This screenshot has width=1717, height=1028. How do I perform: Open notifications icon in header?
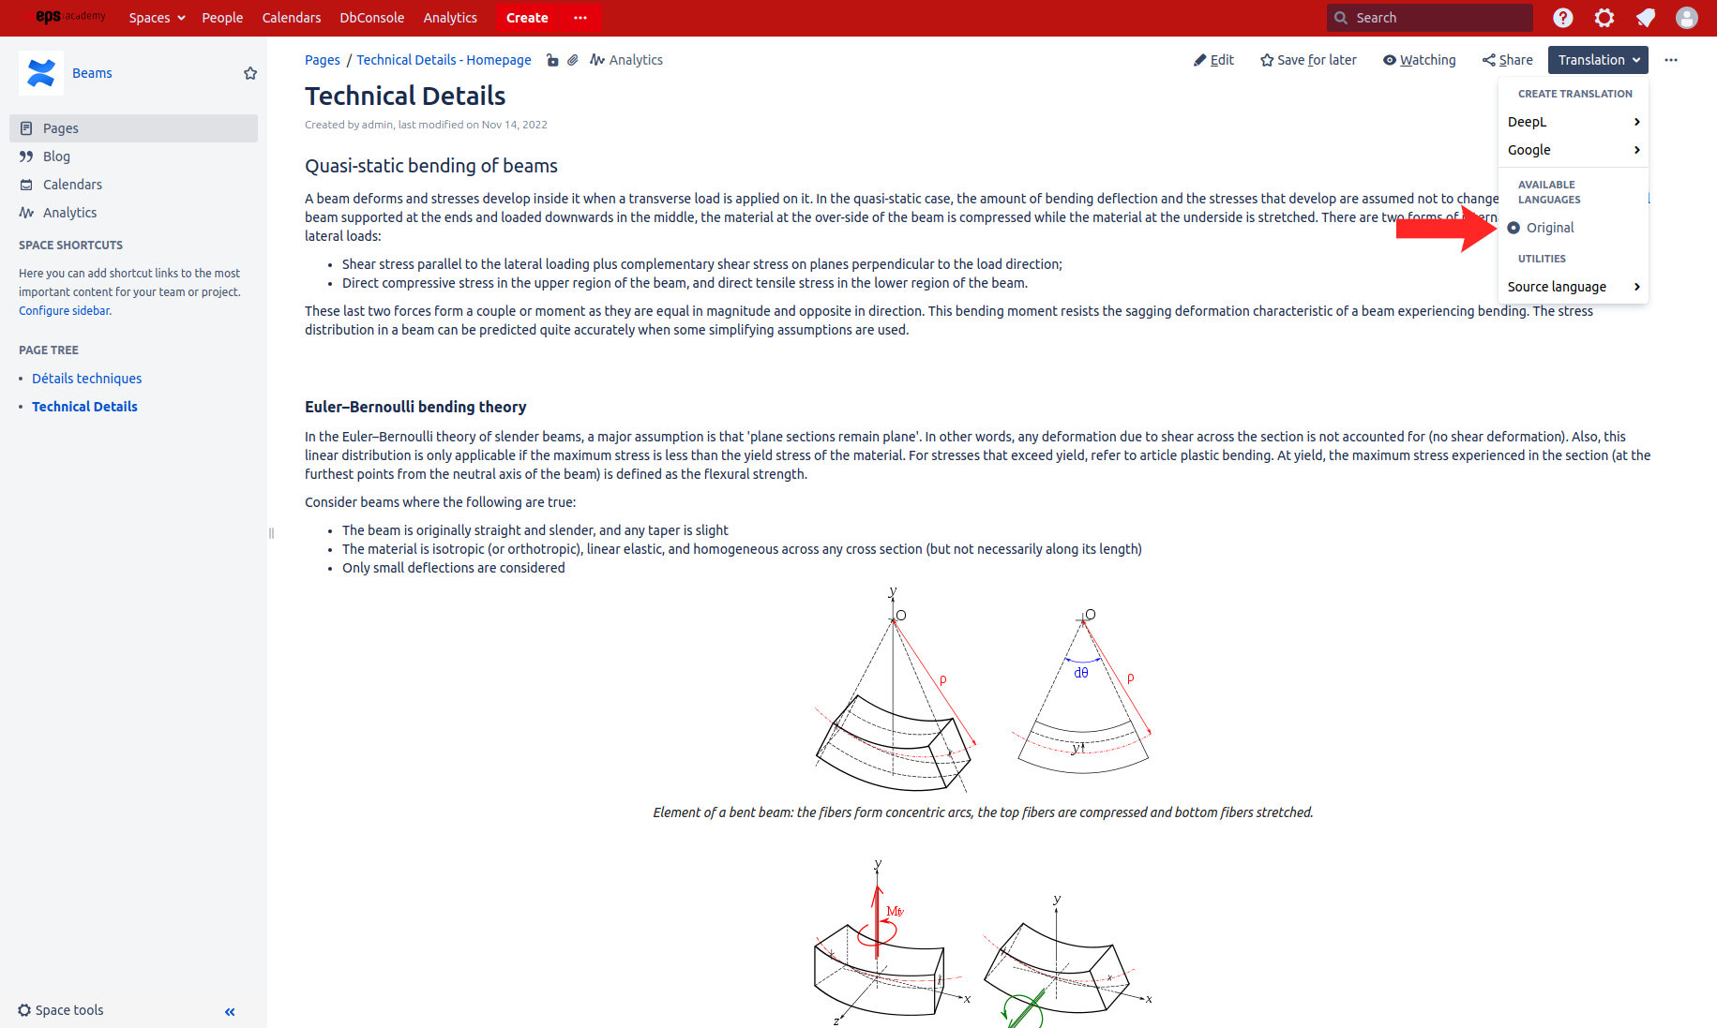(1646, 18)
